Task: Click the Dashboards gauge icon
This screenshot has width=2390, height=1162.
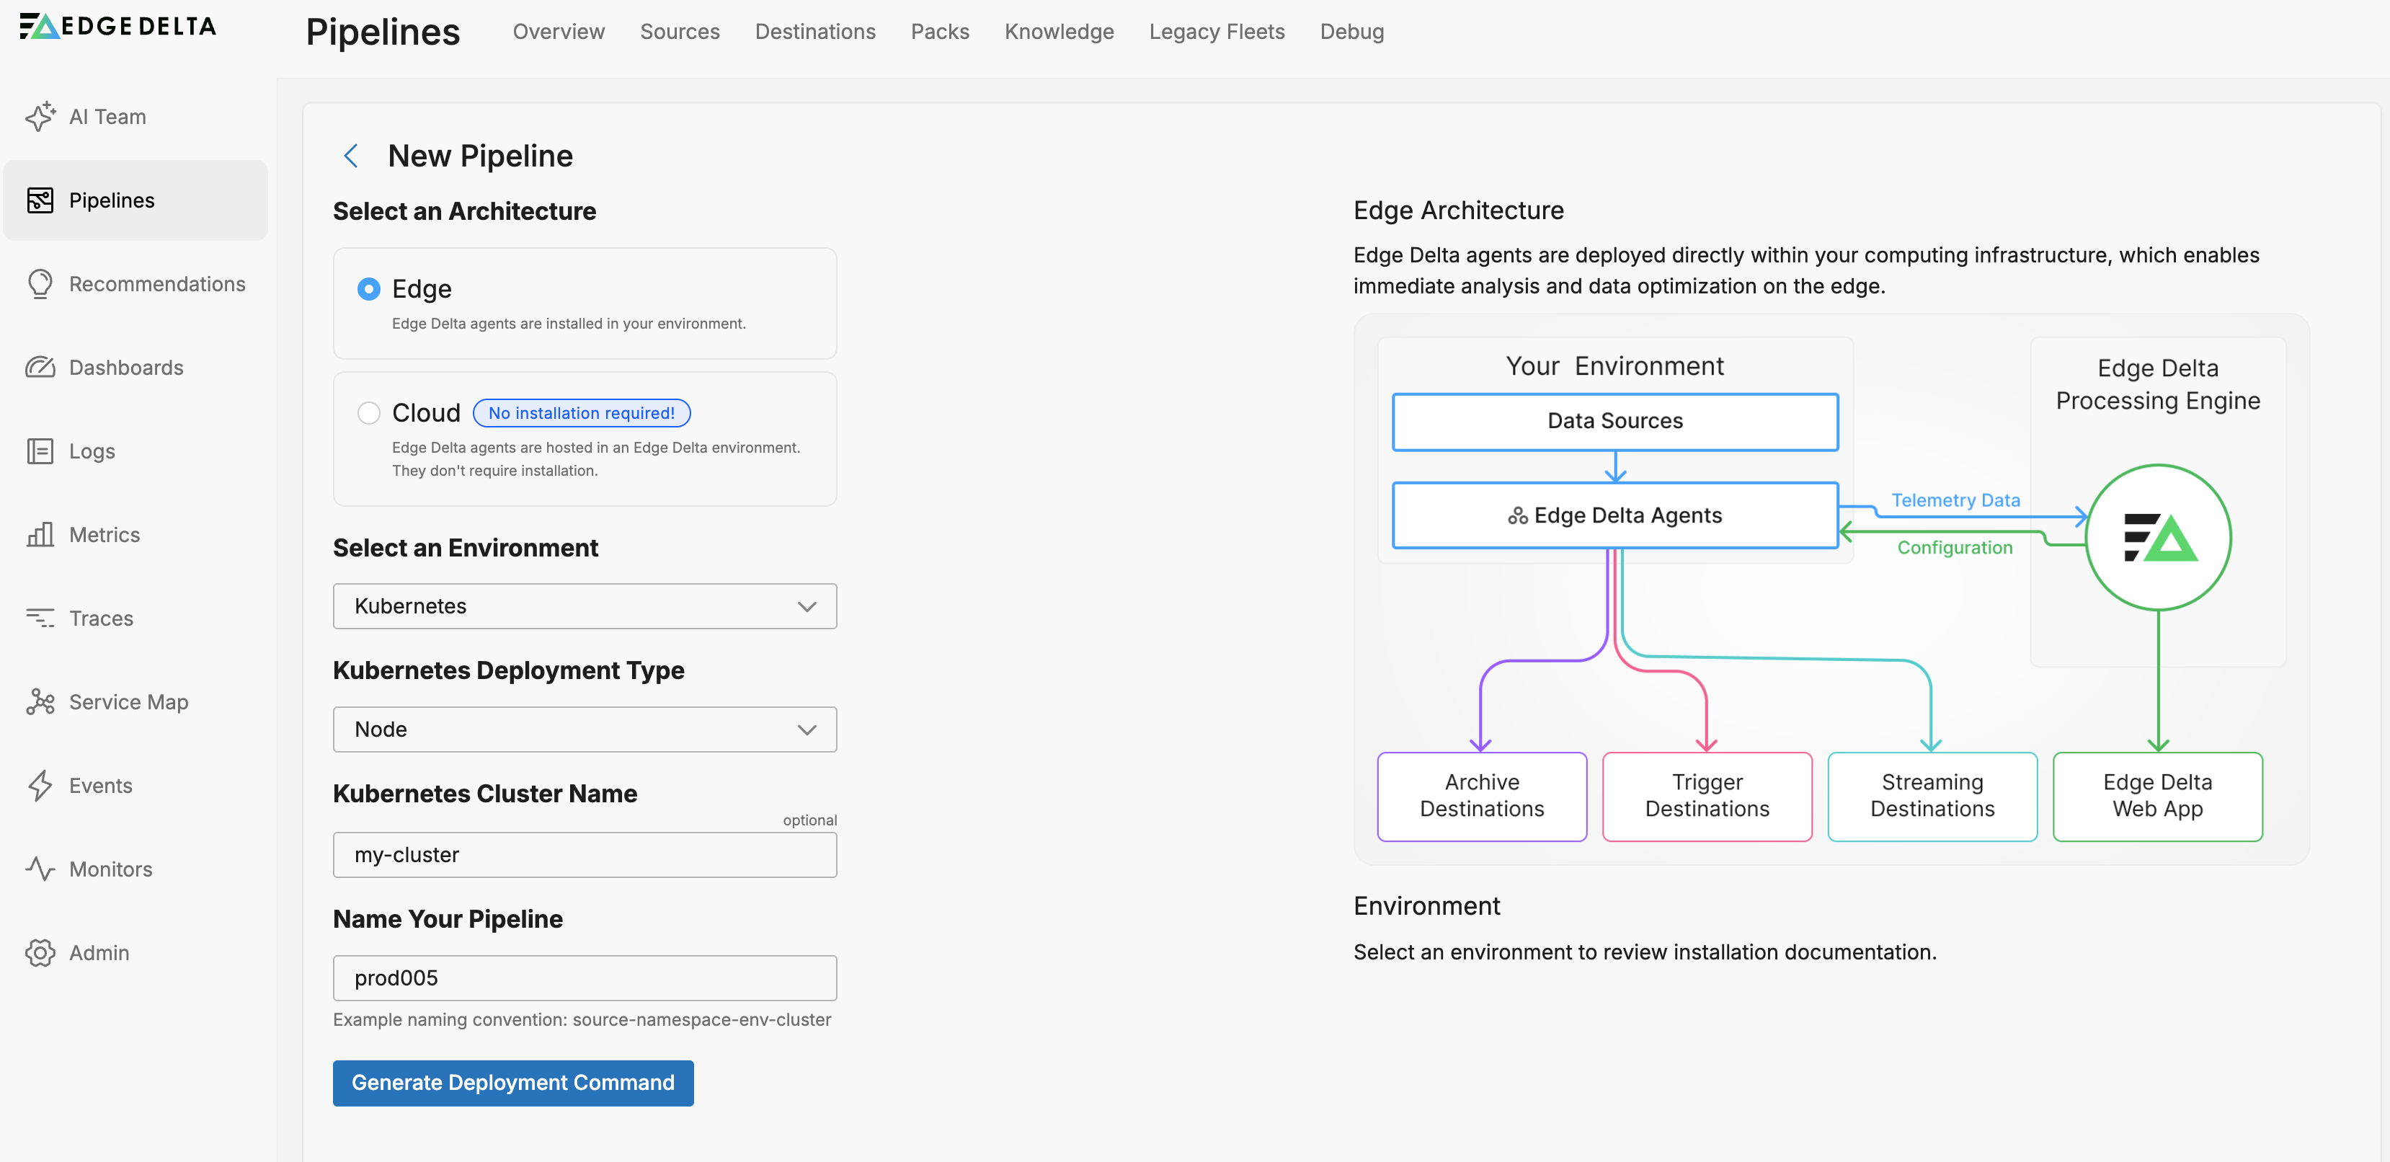Action: click(40, 368)
